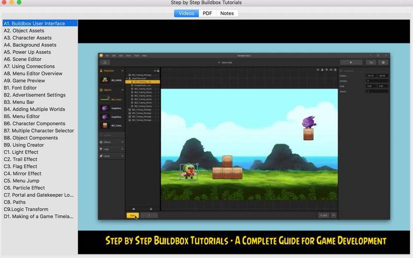Close the Step by Step Buildbox window
The width and height of the screenshot is (413, 258).
[x=4, y=3]
